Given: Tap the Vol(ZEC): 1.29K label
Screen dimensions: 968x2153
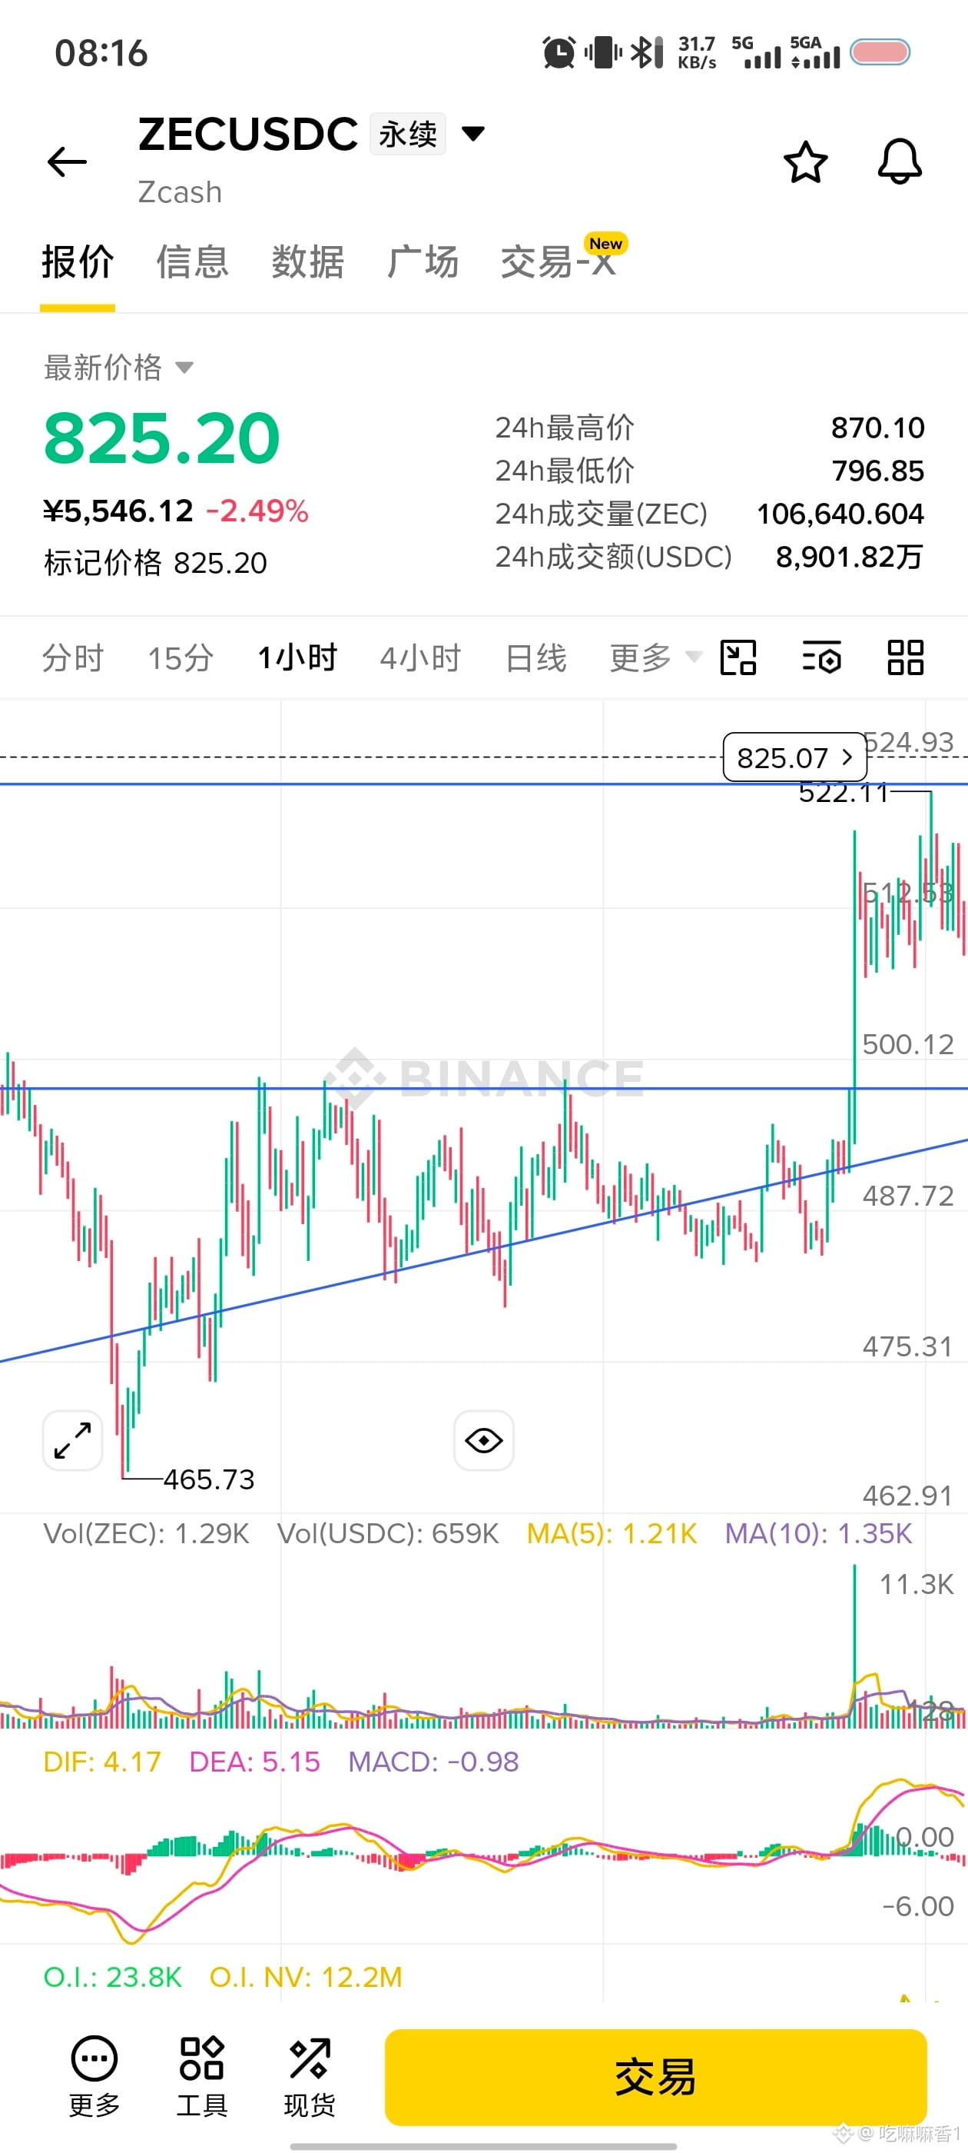Looking at the screenshot, I should tap(146, 1534).
